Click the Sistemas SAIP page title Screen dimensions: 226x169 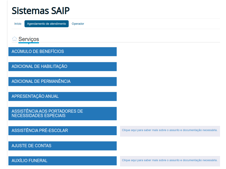coord(40,10)
